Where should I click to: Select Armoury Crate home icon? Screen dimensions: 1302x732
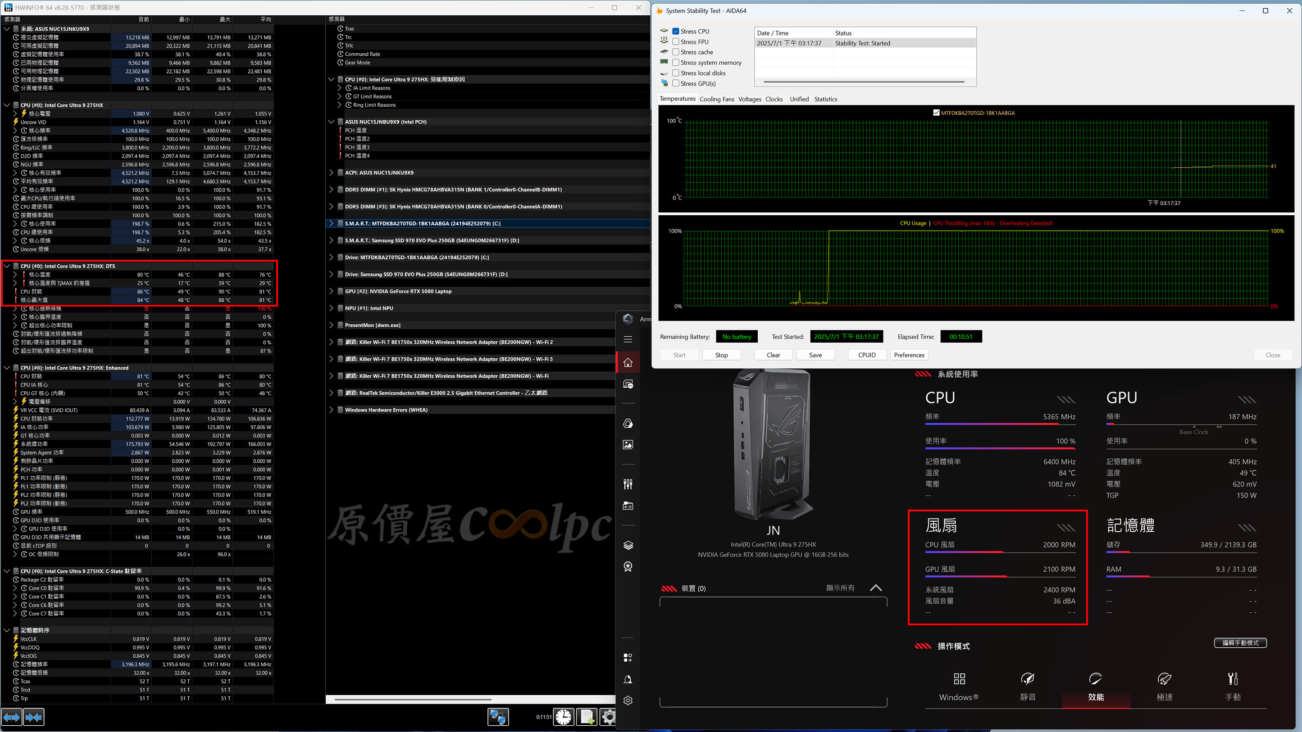pos(628,362)
